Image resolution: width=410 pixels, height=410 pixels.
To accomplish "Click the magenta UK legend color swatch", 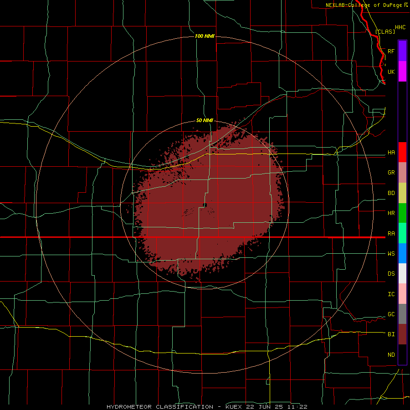I will click(x=402, y=72).
